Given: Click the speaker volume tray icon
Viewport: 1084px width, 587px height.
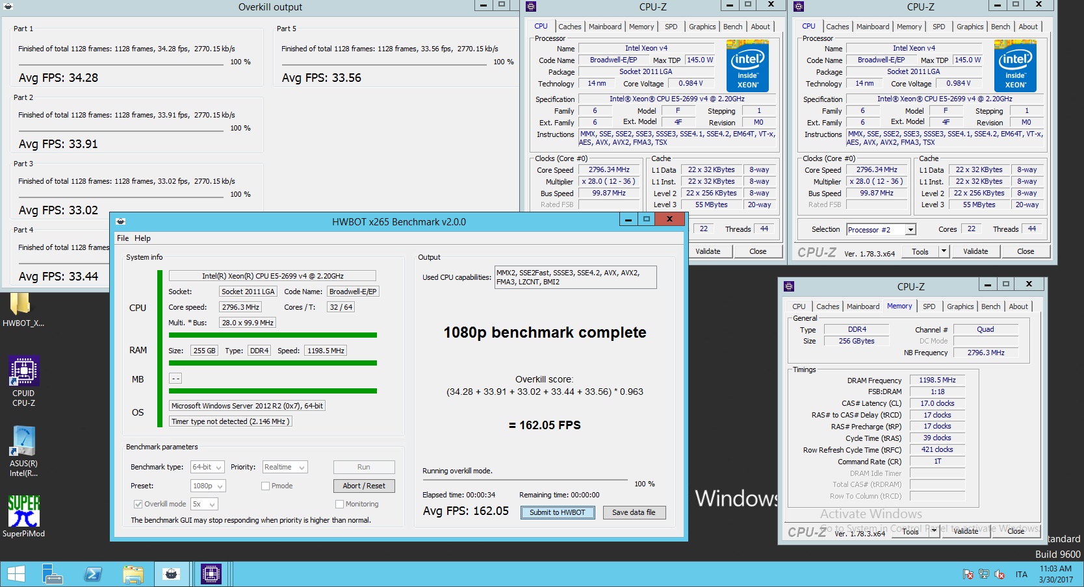Looking at the screenshot, I should point(1000,574).
